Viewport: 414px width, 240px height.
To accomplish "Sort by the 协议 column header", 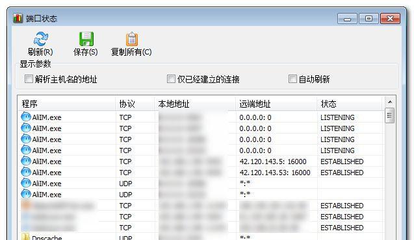I will pyautogui.click(x=135, y=104).
